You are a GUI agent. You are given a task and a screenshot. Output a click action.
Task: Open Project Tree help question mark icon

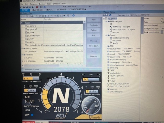tap(73, 15)
